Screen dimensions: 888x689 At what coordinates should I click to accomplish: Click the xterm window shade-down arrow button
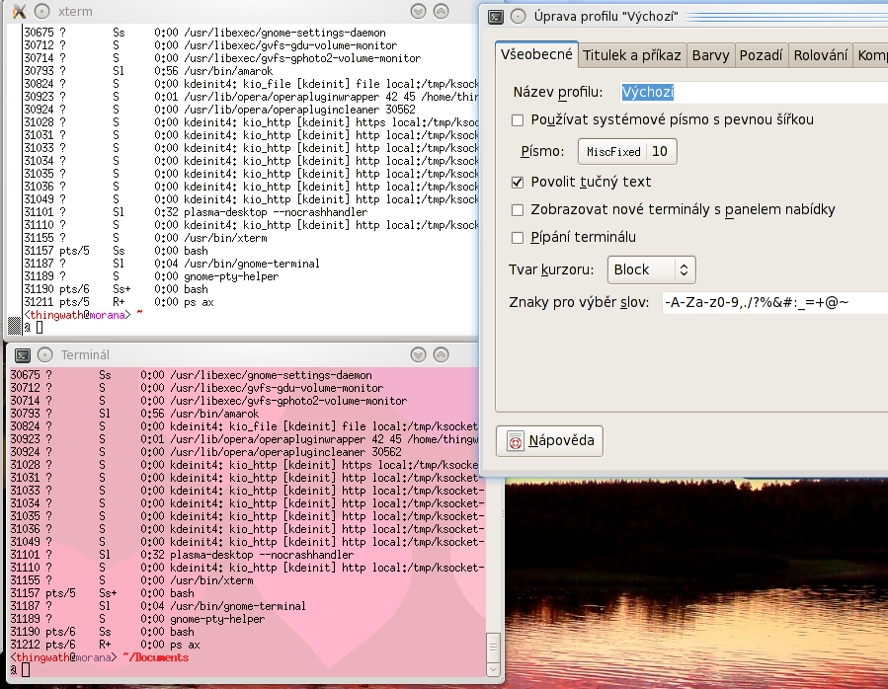pos(418,11)
